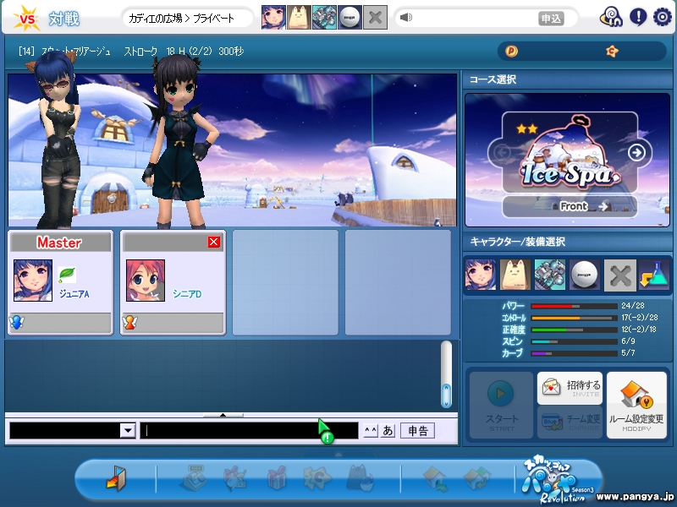Click the 申込 button in top bar

pyautogui.click(x=551, y=19)
